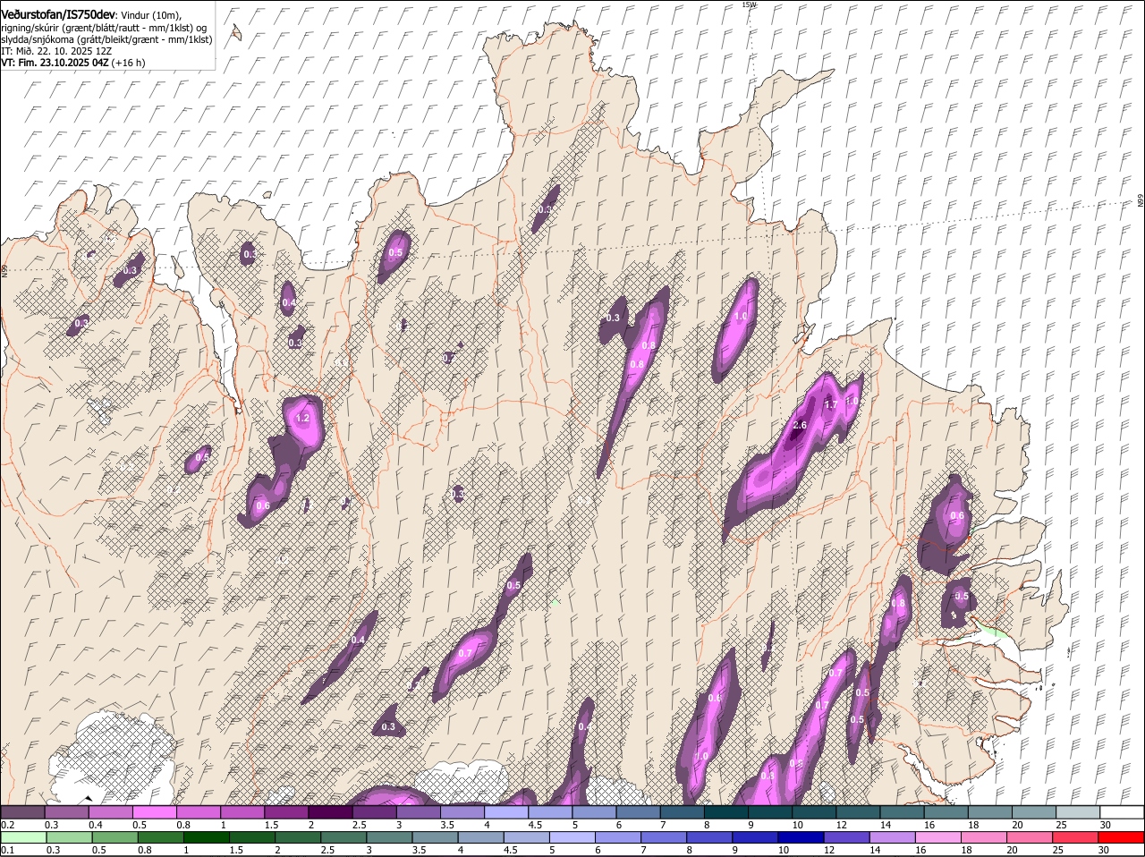Screen dimensions: 1145x857
Task: Select the upper legend bright pink 0.5–0.8 swatch
Action: click(x=155, y=811)
